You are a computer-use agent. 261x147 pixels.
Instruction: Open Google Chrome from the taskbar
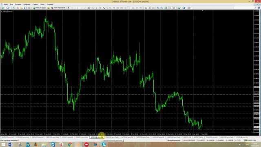point(70,145)
